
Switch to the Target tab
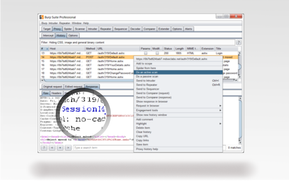[47, 29]
